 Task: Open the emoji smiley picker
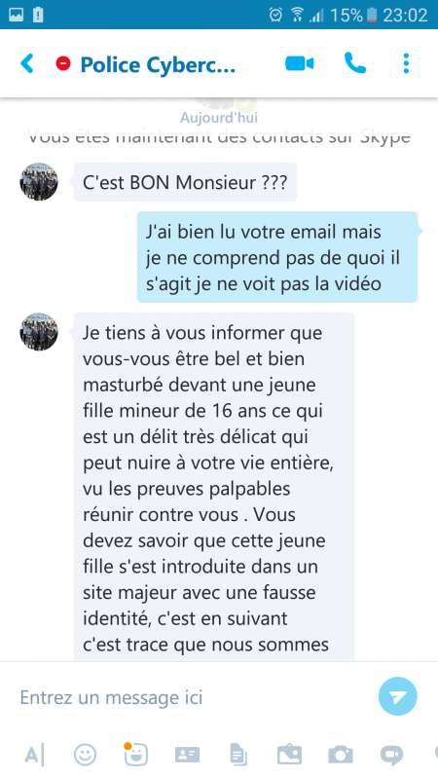tap(85, 755)
